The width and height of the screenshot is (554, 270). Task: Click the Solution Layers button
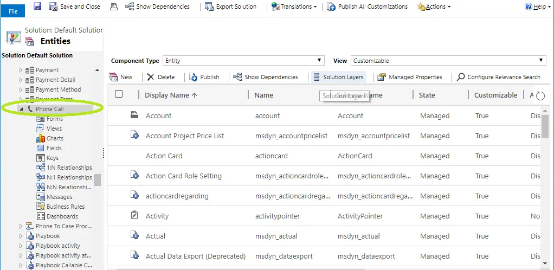[x=338, y=76]
